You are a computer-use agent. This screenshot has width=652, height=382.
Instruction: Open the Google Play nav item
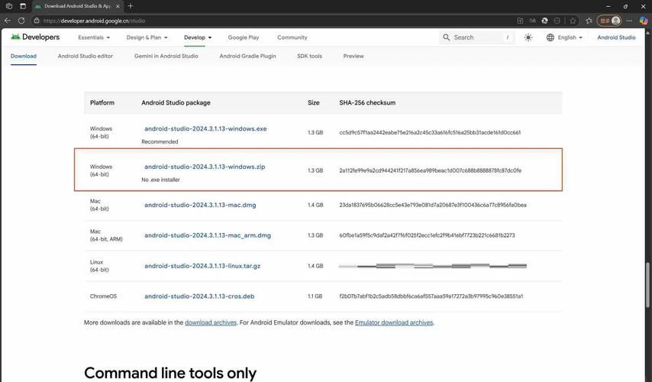pyautogui.click(x=244, y=37)
